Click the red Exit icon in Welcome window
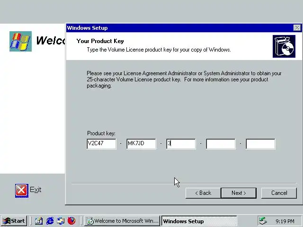Image resolution: width=303 pixels, height=227 pixels. (x=22, y=191)
